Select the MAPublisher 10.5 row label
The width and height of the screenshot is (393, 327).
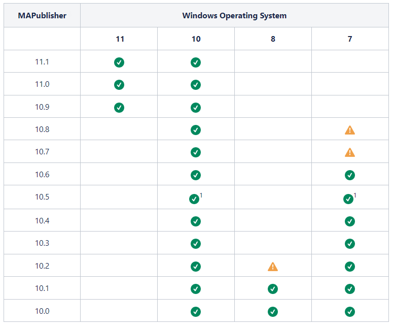[x=42, y=197]
